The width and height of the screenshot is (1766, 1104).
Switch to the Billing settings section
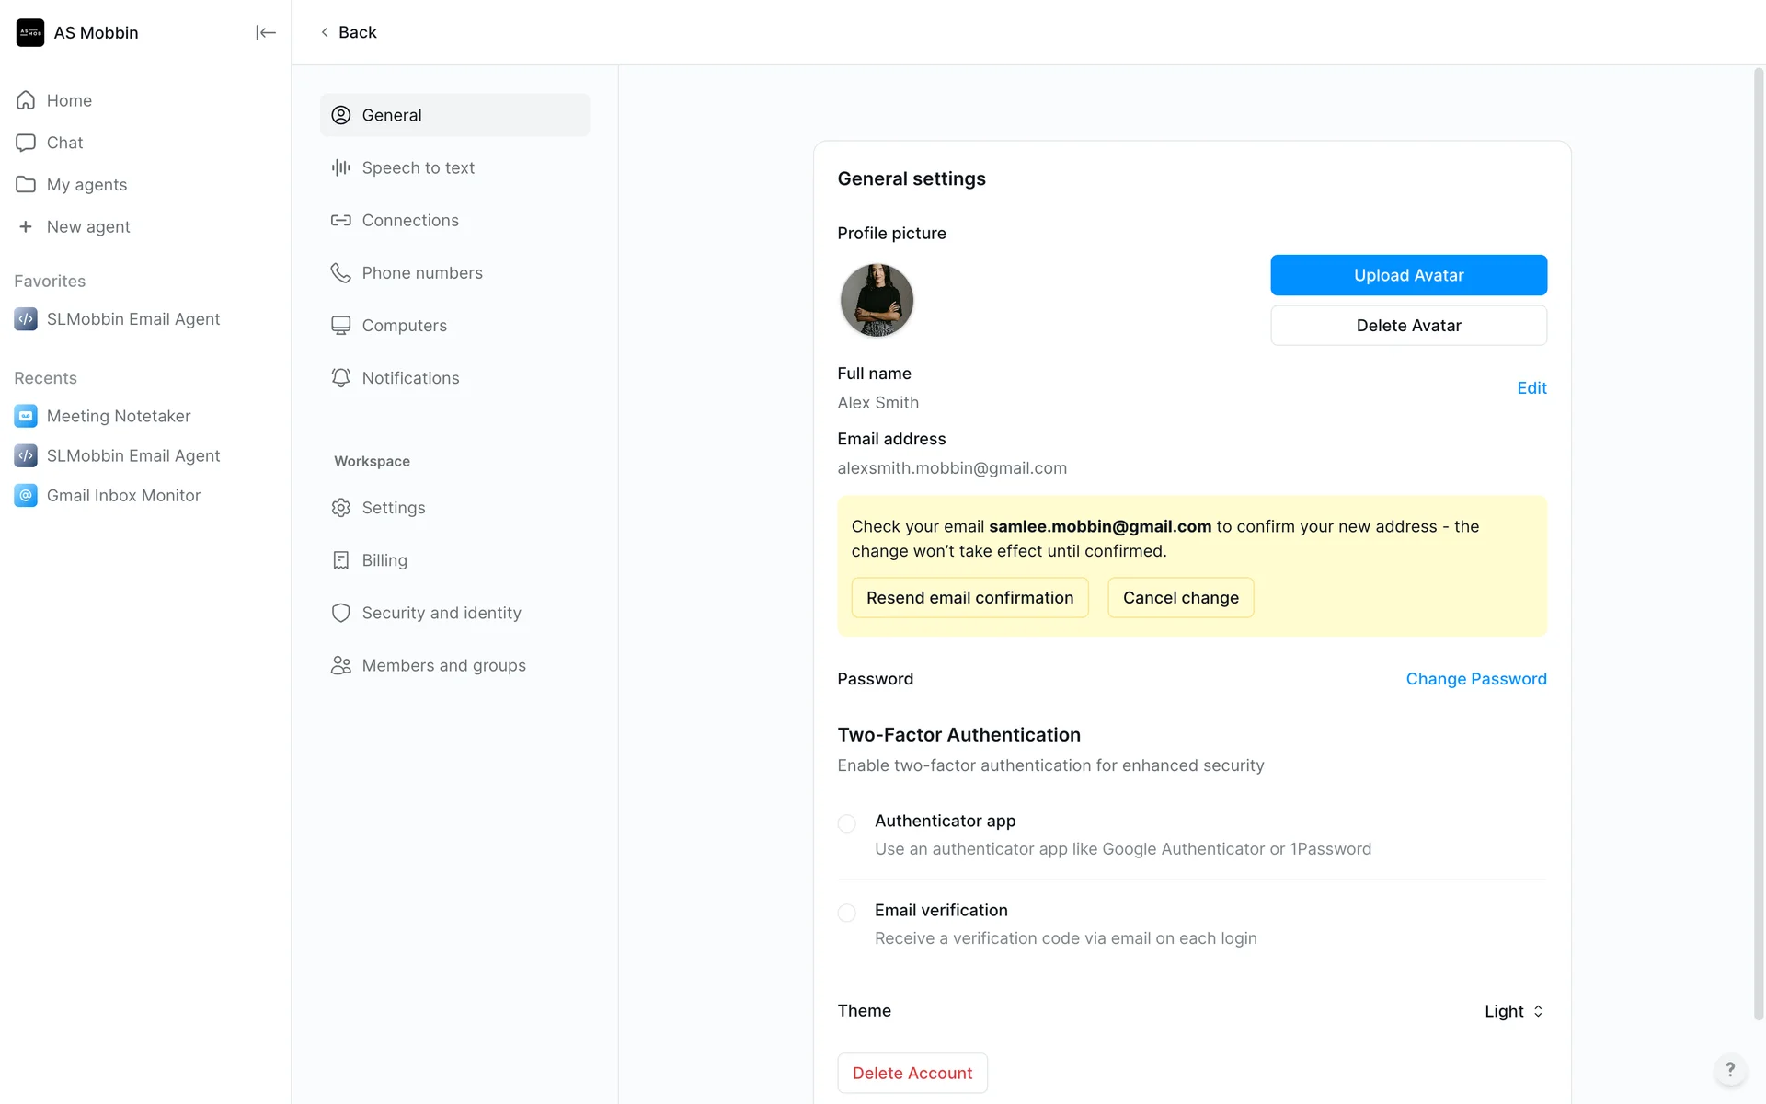tap(384, 560)
